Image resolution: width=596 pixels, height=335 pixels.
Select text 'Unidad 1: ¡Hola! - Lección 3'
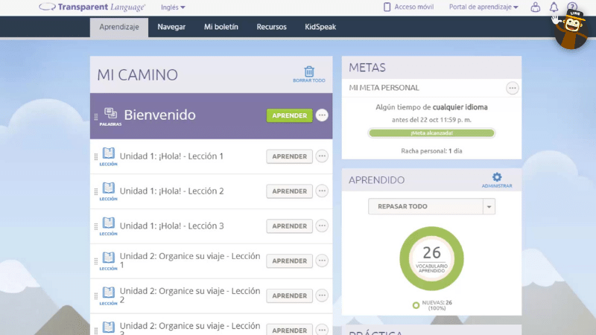coord(172,226)
